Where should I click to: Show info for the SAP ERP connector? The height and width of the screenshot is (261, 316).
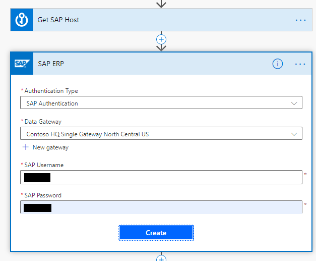tap(278, 64)
